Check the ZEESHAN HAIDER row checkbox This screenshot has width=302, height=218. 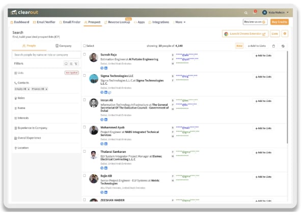click(85, 200)
